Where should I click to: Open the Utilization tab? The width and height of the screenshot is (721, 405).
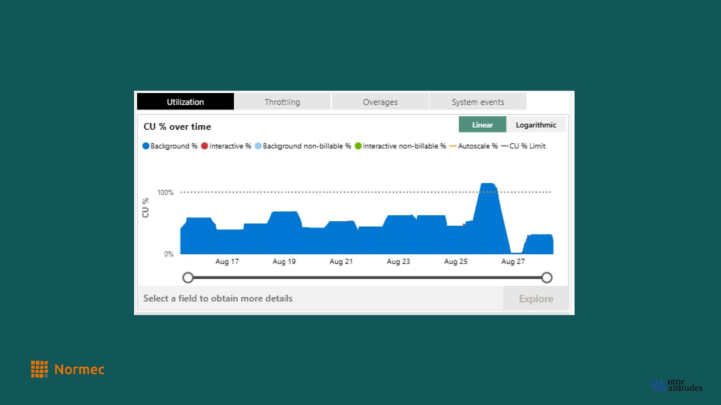pos(185,102)
